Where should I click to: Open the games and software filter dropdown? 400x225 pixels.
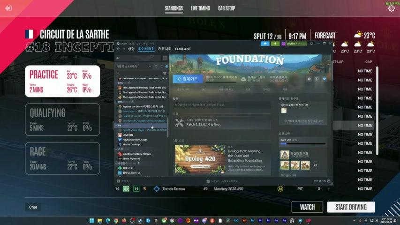[134, 66]
